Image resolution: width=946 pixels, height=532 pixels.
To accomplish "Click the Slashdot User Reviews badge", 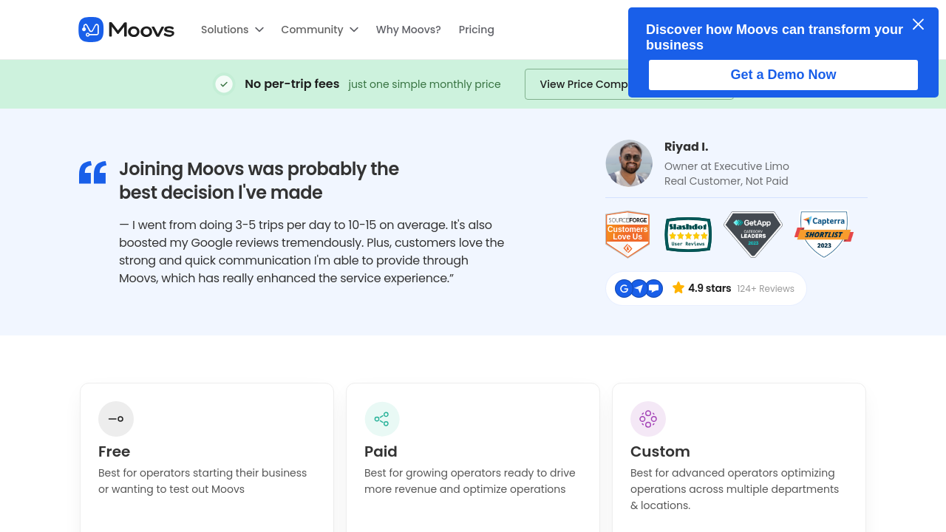I will pyautogui.click(x=688, y=234).
